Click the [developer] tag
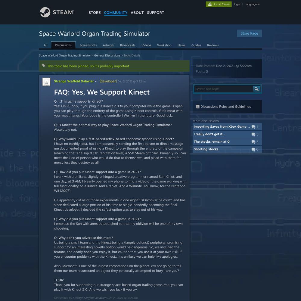This screenshot has width=301, height=301. coord(108,81)
